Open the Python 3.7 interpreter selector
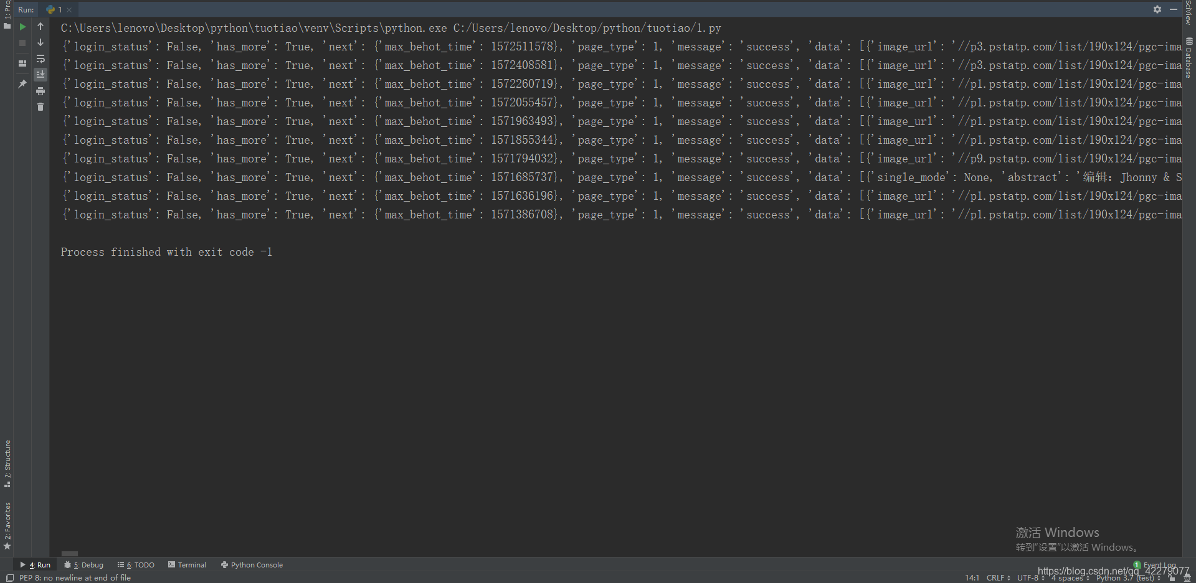 coord(1128,578)
